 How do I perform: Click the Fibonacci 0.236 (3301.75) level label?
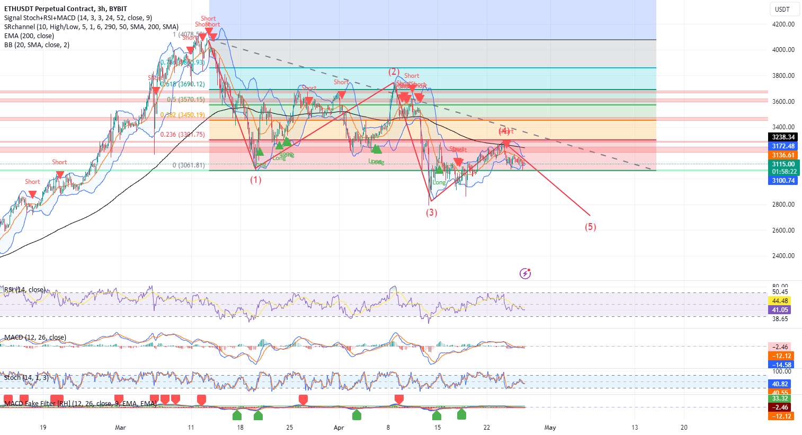tap(183, 135)
